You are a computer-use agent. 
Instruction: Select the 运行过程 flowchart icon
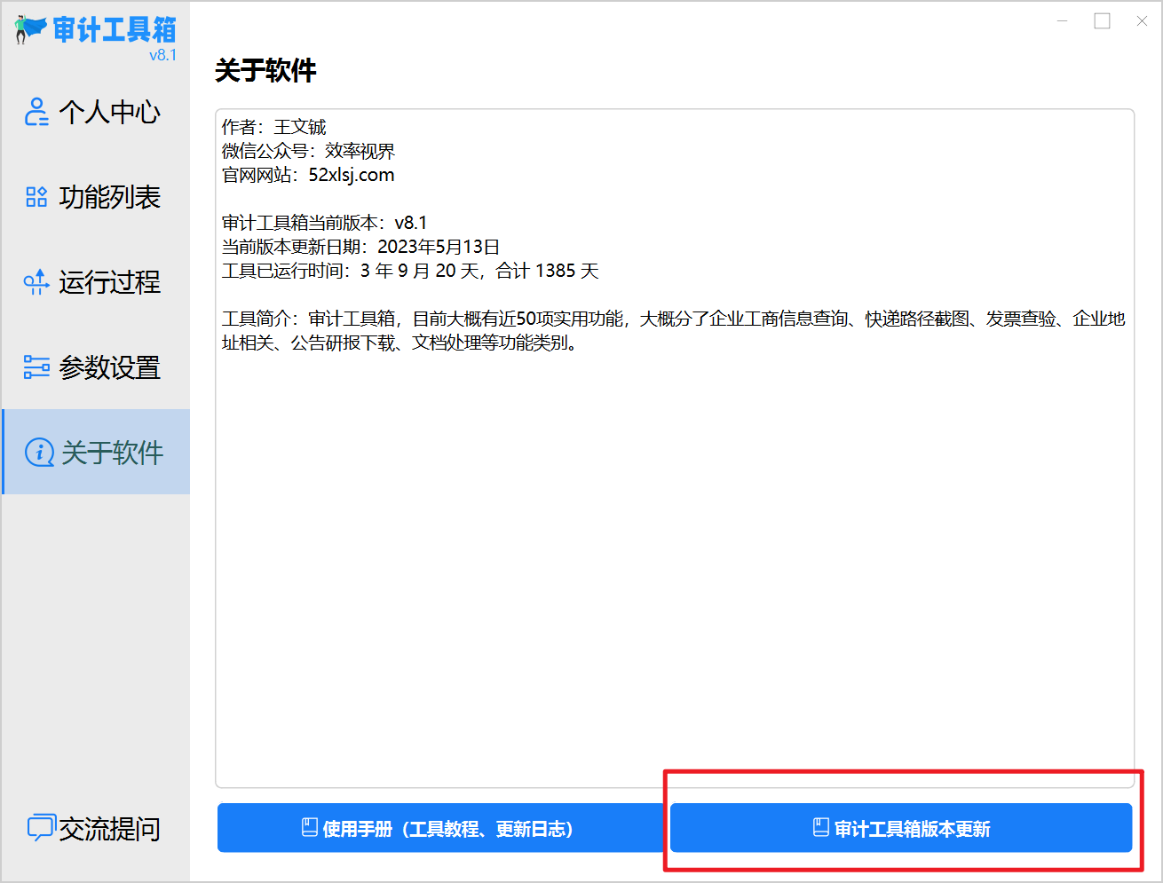point(36,282)
